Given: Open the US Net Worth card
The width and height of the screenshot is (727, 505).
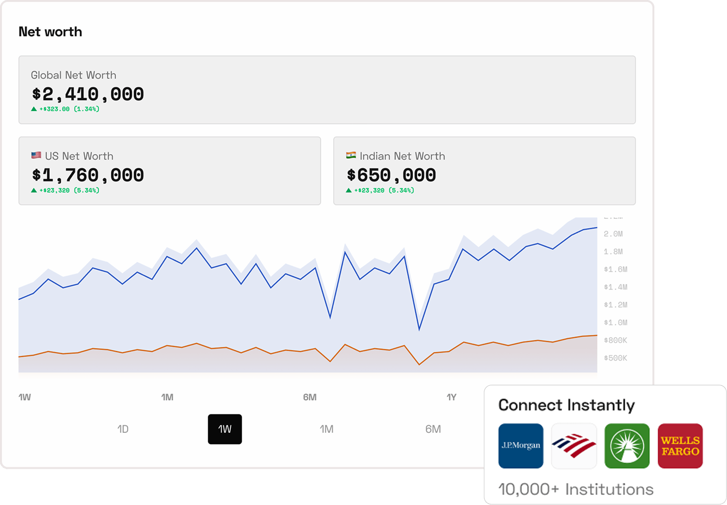Looking at the screenshot, I should coord(170,171).
